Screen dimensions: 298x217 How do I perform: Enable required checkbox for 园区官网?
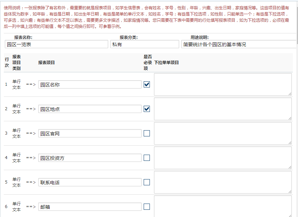(147, 133)
